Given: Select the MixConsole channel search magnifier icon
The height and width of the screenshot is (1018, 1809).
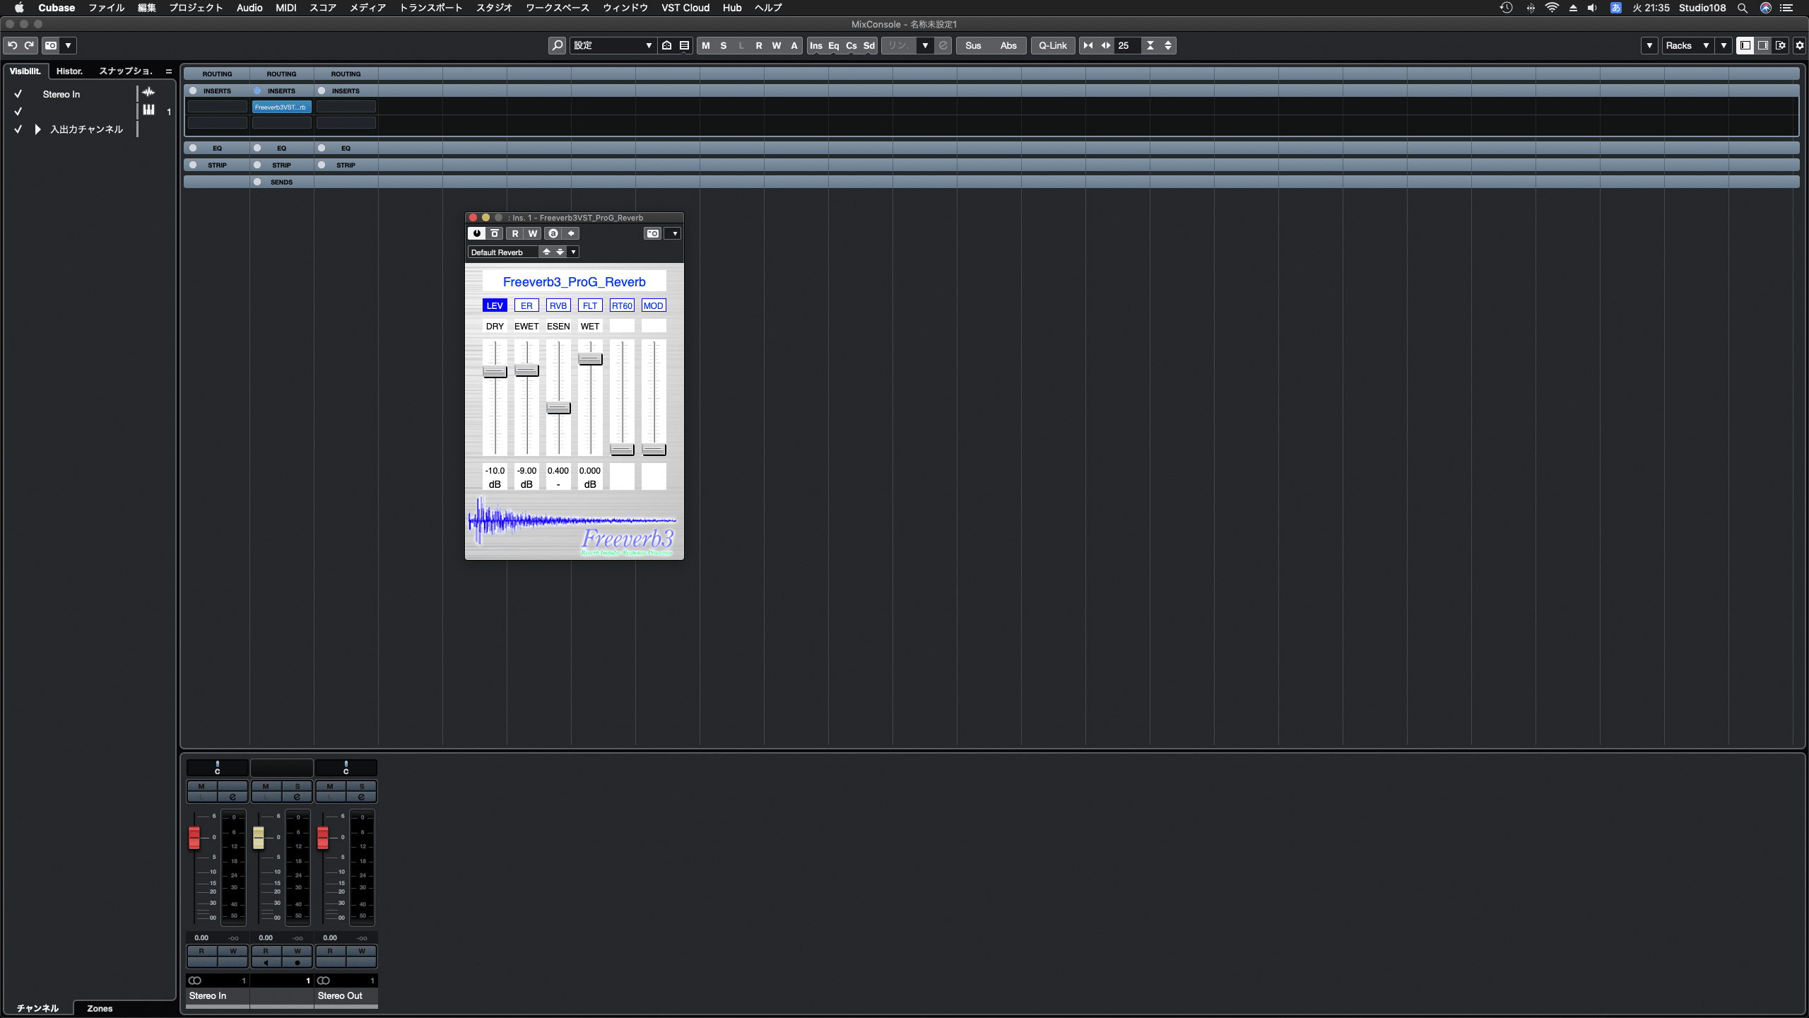Looking at the screenshot, I should pos(557,45).
